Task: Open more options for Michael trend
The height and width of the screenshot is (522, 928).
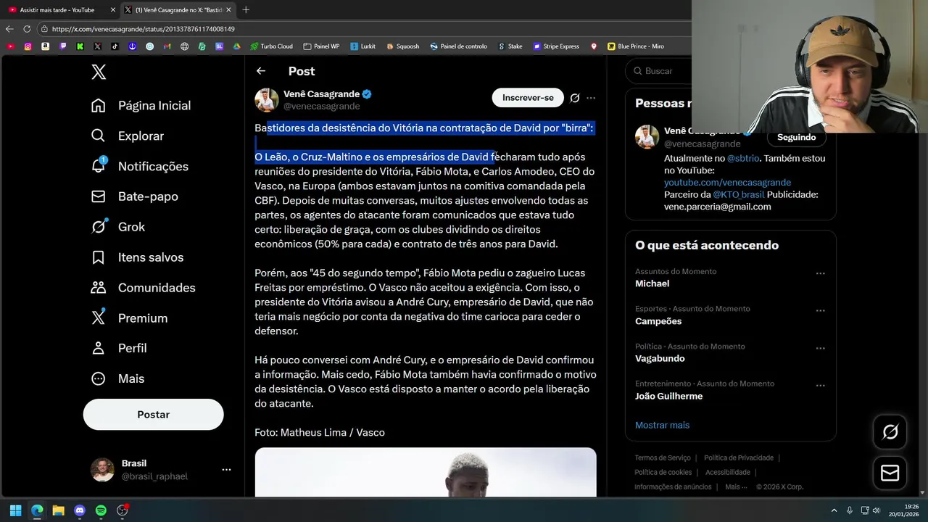Action: pos(821,274)
